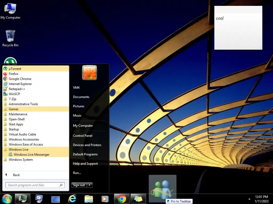273x204 pixels.
Task: Open WinSCP from the programs list
Action: tap(36, 94)
